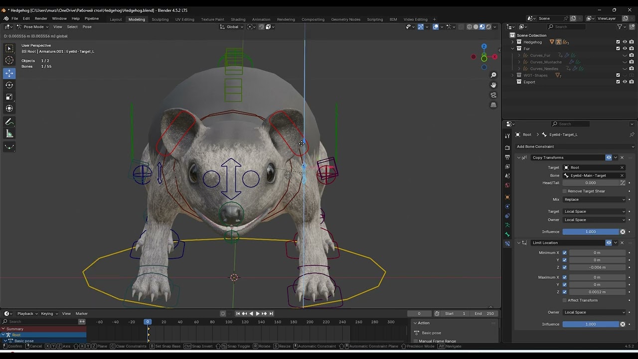This screenshot has height=359, width=638.
Task: Click the Maximum Z value field 0.0012 m
Action: [597, 292]
